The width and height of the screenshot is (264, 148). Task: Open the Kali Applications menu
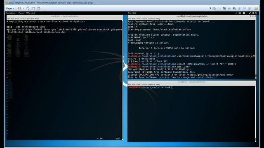click(x=11, y=13)
